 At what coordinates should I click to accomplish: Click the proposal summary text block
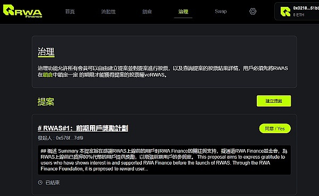click(x=164, y=160)
